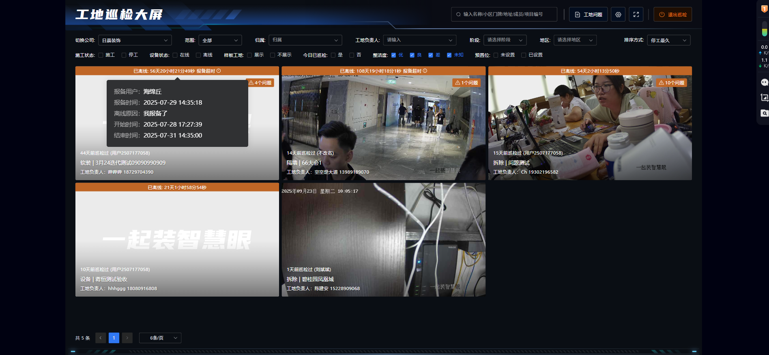The height and width of the screenshot is (355, 769).
Task: Open the 4个问题 warning badge
Action: [260, 83]
